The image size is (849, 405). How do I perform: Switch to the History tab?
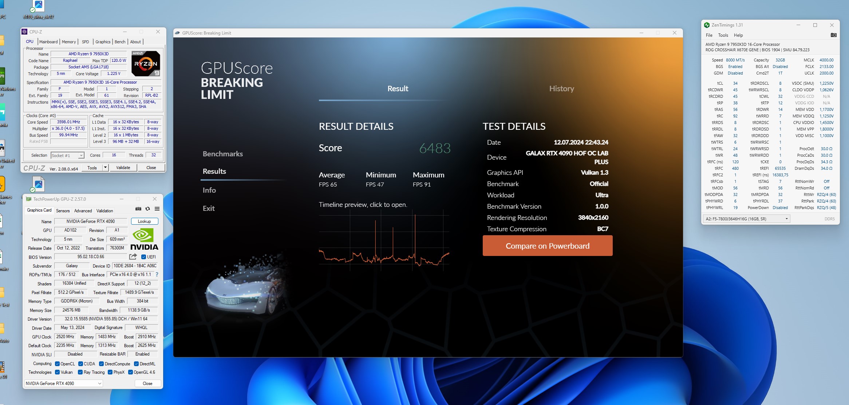pos(561,89)
